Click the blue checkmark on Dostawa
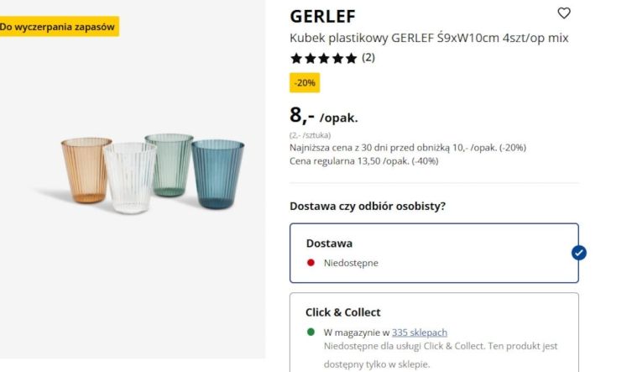Viewport: 637px width, 372px height. (x=578, y=253)
